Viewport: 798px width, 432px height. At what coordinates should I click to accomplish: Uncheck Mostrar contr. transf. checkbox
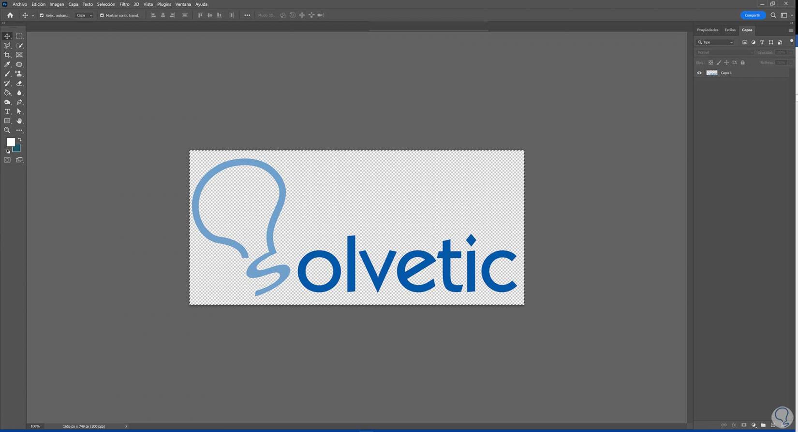[102, 15]
